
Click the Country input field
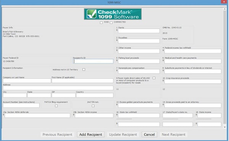click(95, 95)
